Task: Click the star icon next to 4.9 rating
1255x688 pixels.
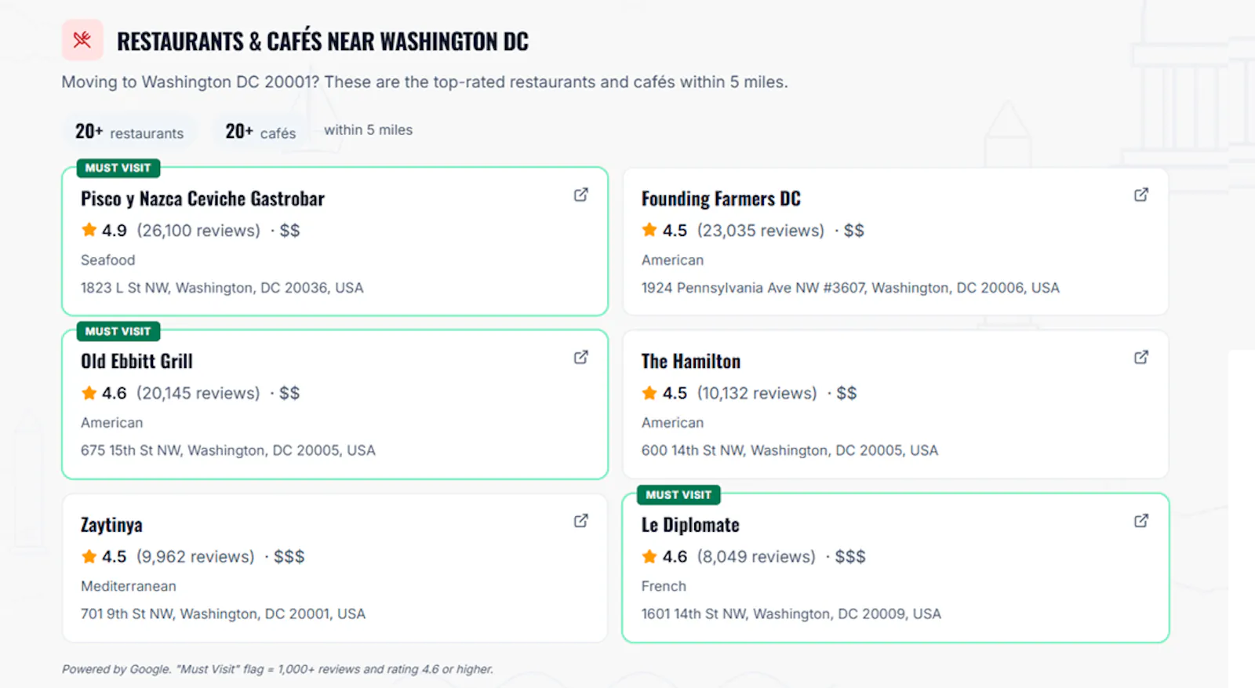Action: coord(89,230)
